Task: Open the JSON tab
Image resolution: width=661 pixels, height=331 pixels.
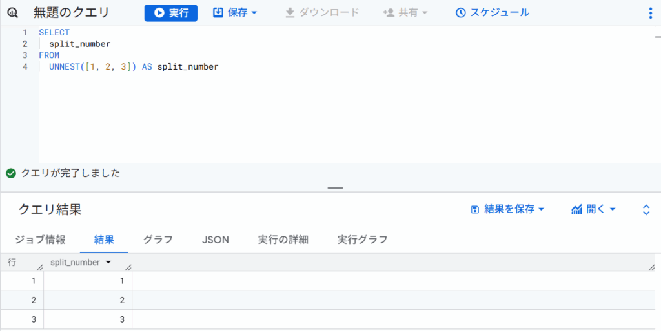Action: (216, 240)
